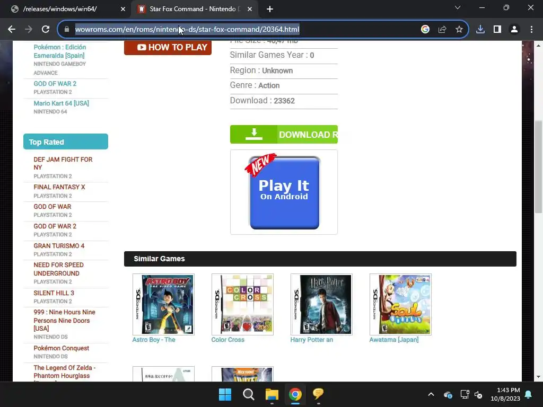Open taskbar Search icon
Viewport: 543px width, 407px height.
248,394
